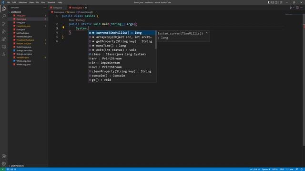This screenshot has width=305, height=171.
Task: Open the File menu
Action: [x=9, y=2]
